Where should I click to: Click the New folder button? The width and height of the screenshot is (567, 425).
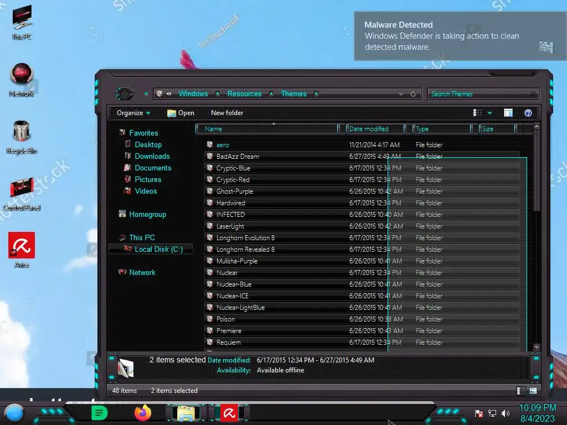coord(227,113)
